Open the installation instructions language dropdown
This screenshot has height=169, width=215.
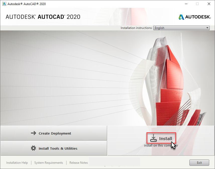pyautogui.click(x=181, y=28)
